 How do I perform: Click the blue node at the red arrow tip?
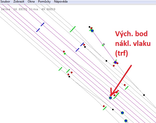click(110, 98)
